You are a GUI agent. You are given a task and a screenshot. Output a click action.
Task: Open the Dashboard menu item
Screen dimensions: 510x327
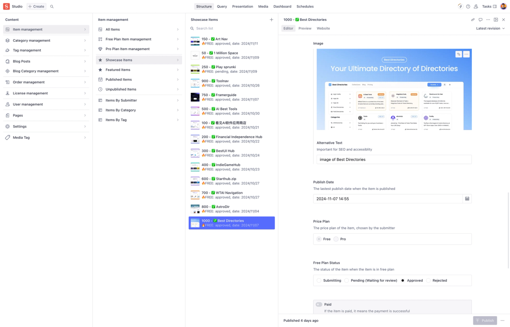click(282, 6)
